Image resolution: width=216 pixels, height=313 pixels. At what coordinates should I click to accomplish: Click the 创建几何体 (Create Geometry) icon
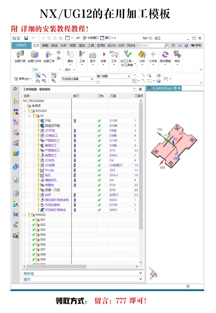coord(34,54)
